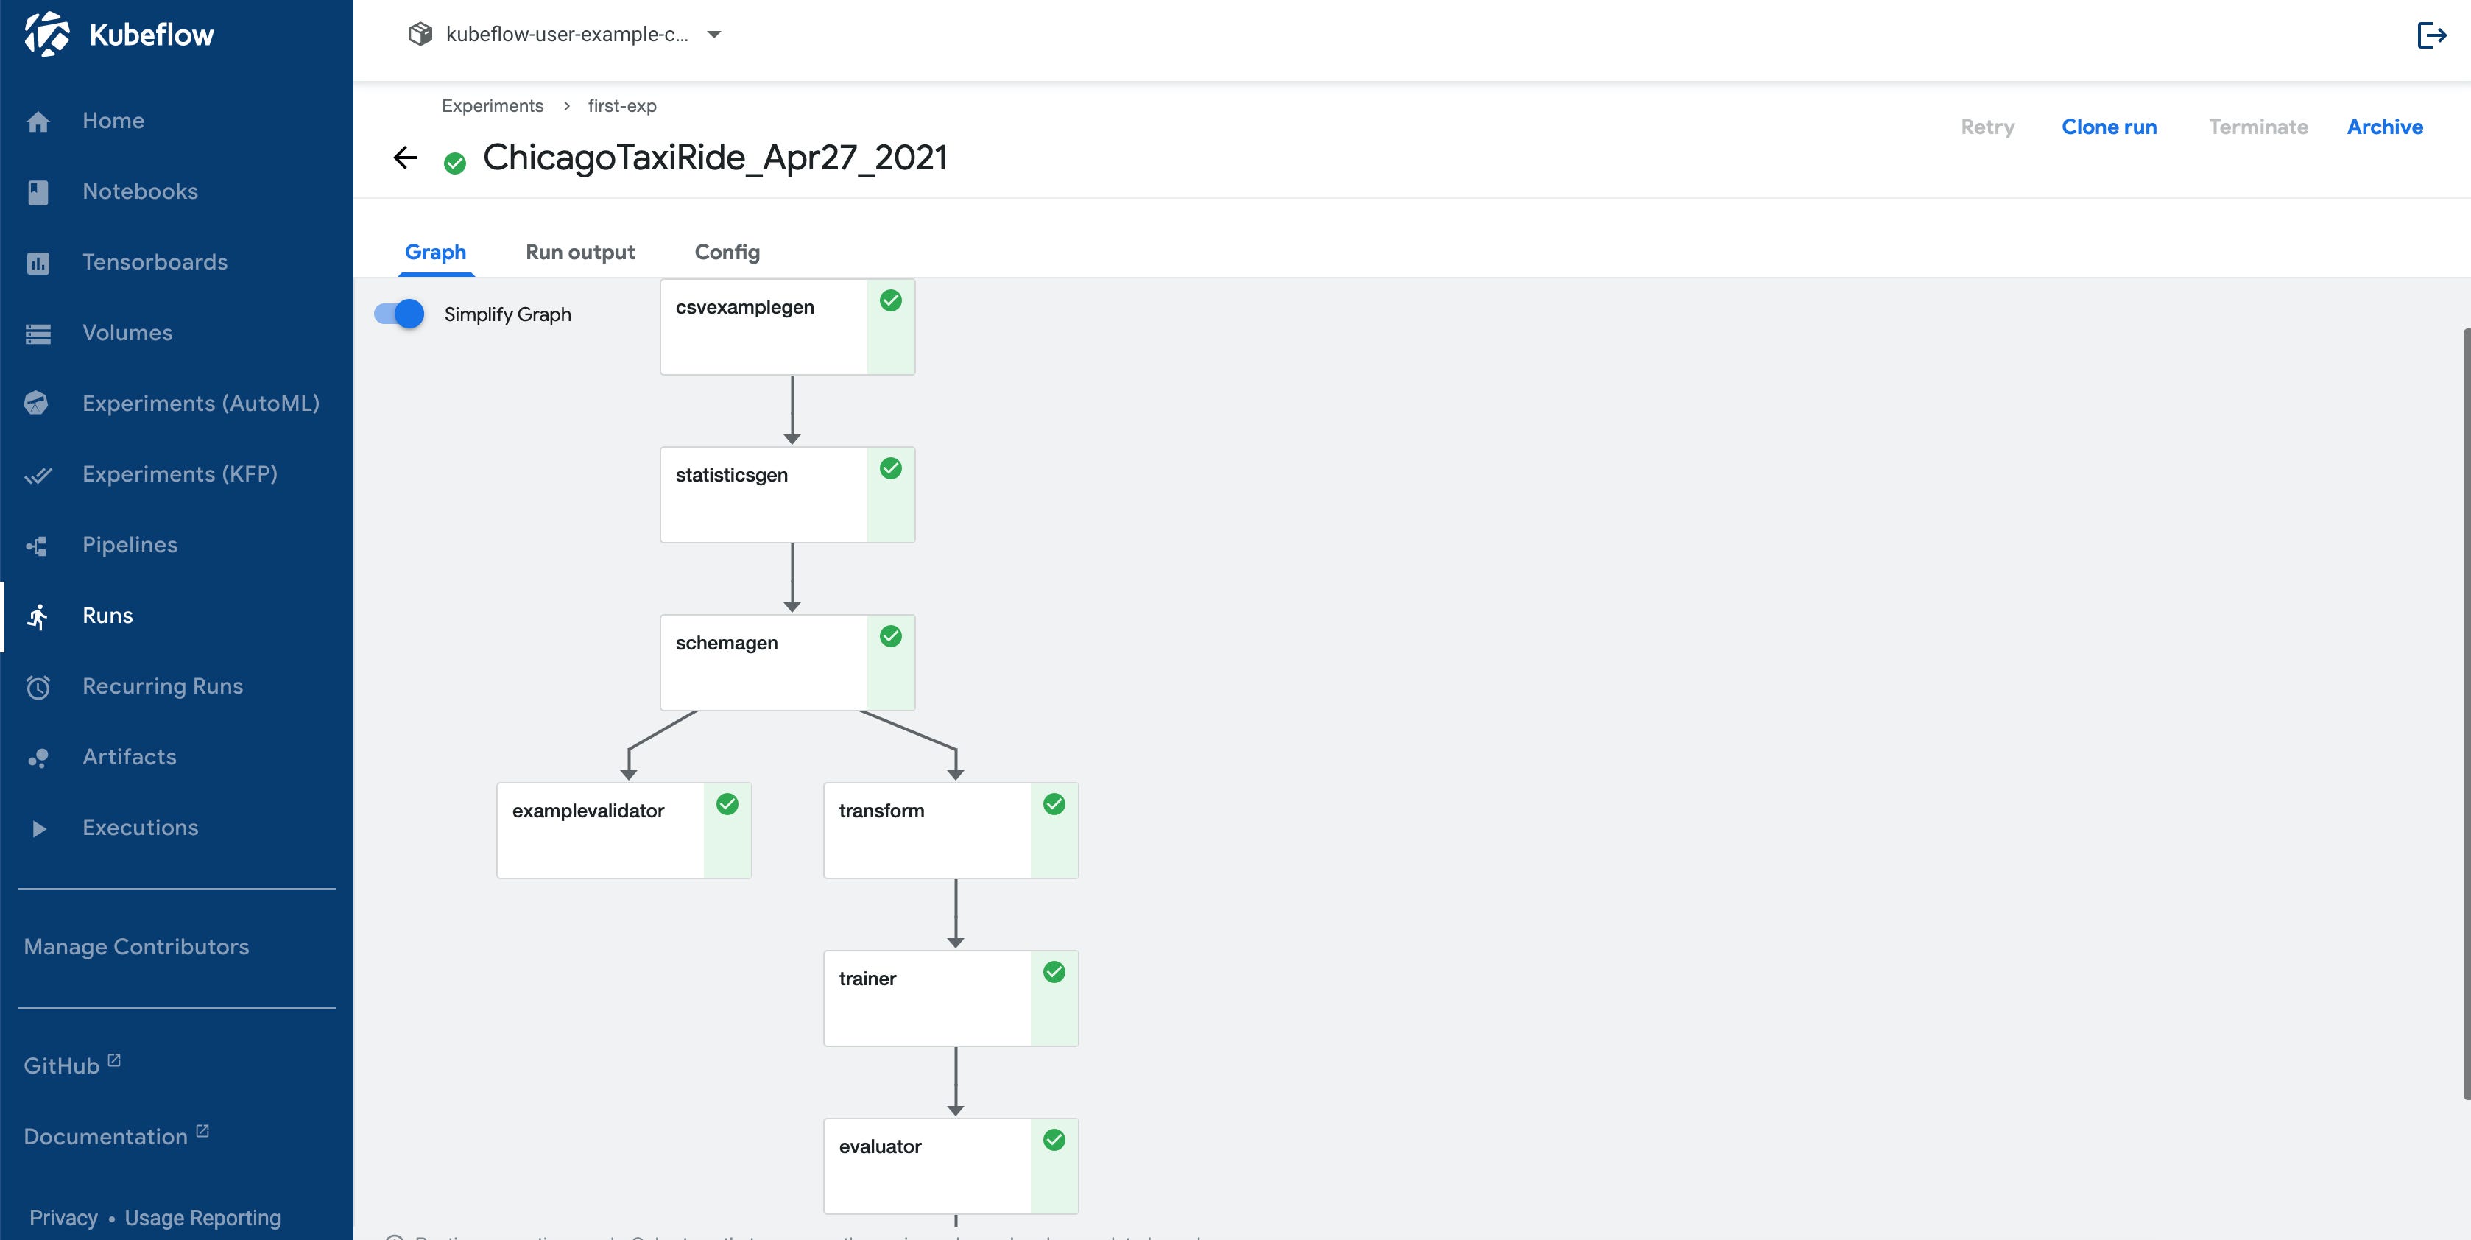The width and height of the screenshot is (2471, 1240).
Task: Switch to the Run output tab
Action: point(580,253)
